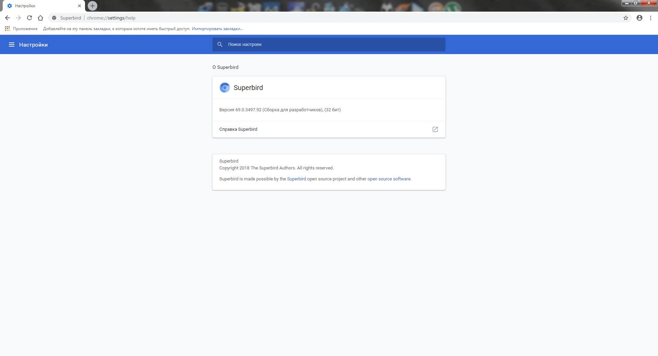Click the Superbird title in the card
658x356 pixels.
(248, 88)
